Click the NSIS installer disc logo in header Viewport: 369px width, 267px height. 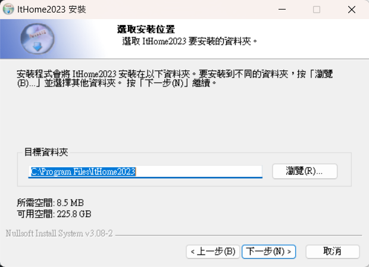pyautogui.click(x=37, y=39)
